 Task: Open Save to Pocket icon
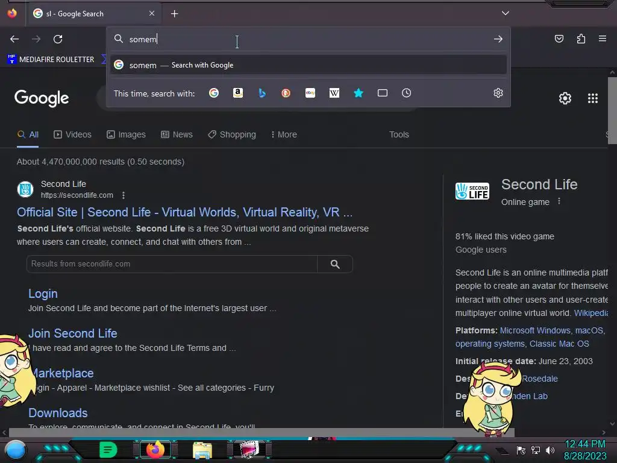point(559,39)
